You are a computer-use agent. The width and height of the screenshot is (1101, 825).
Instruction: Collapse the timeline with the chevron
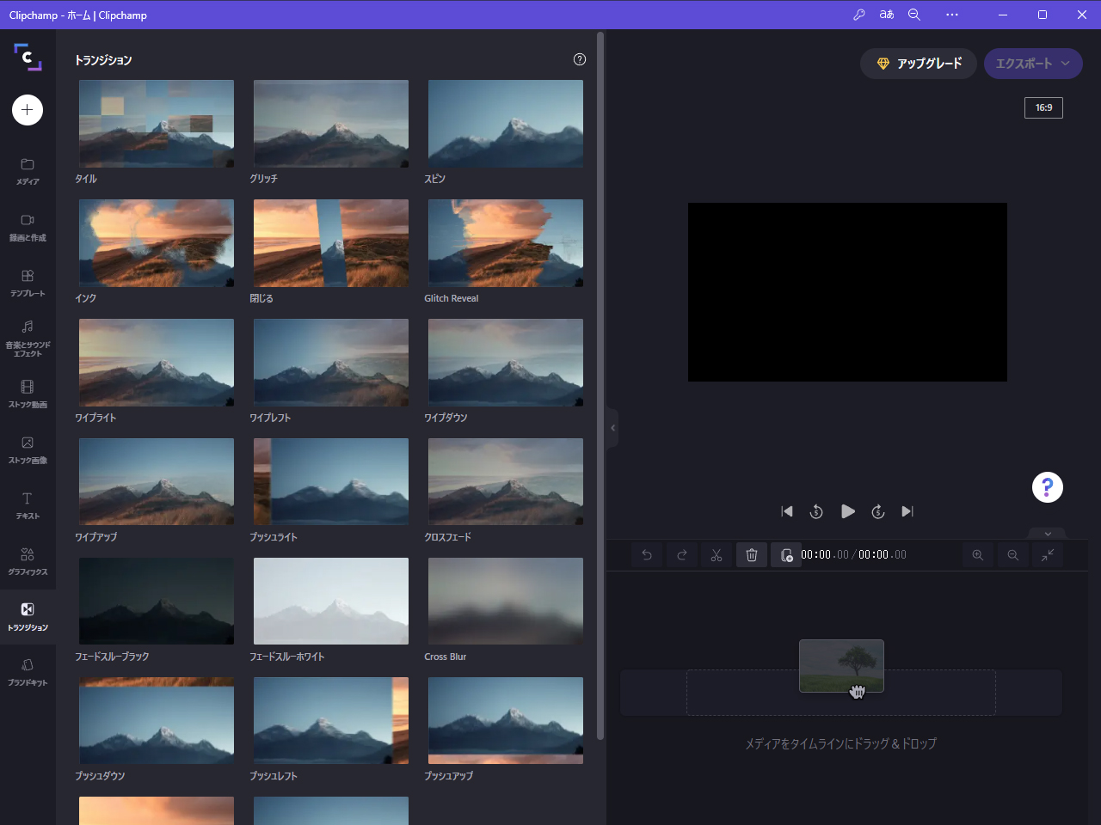coord(1048,534)
